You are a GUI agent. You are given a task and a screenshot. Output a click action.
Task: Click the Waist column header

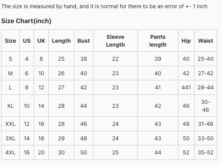[205, 41]
